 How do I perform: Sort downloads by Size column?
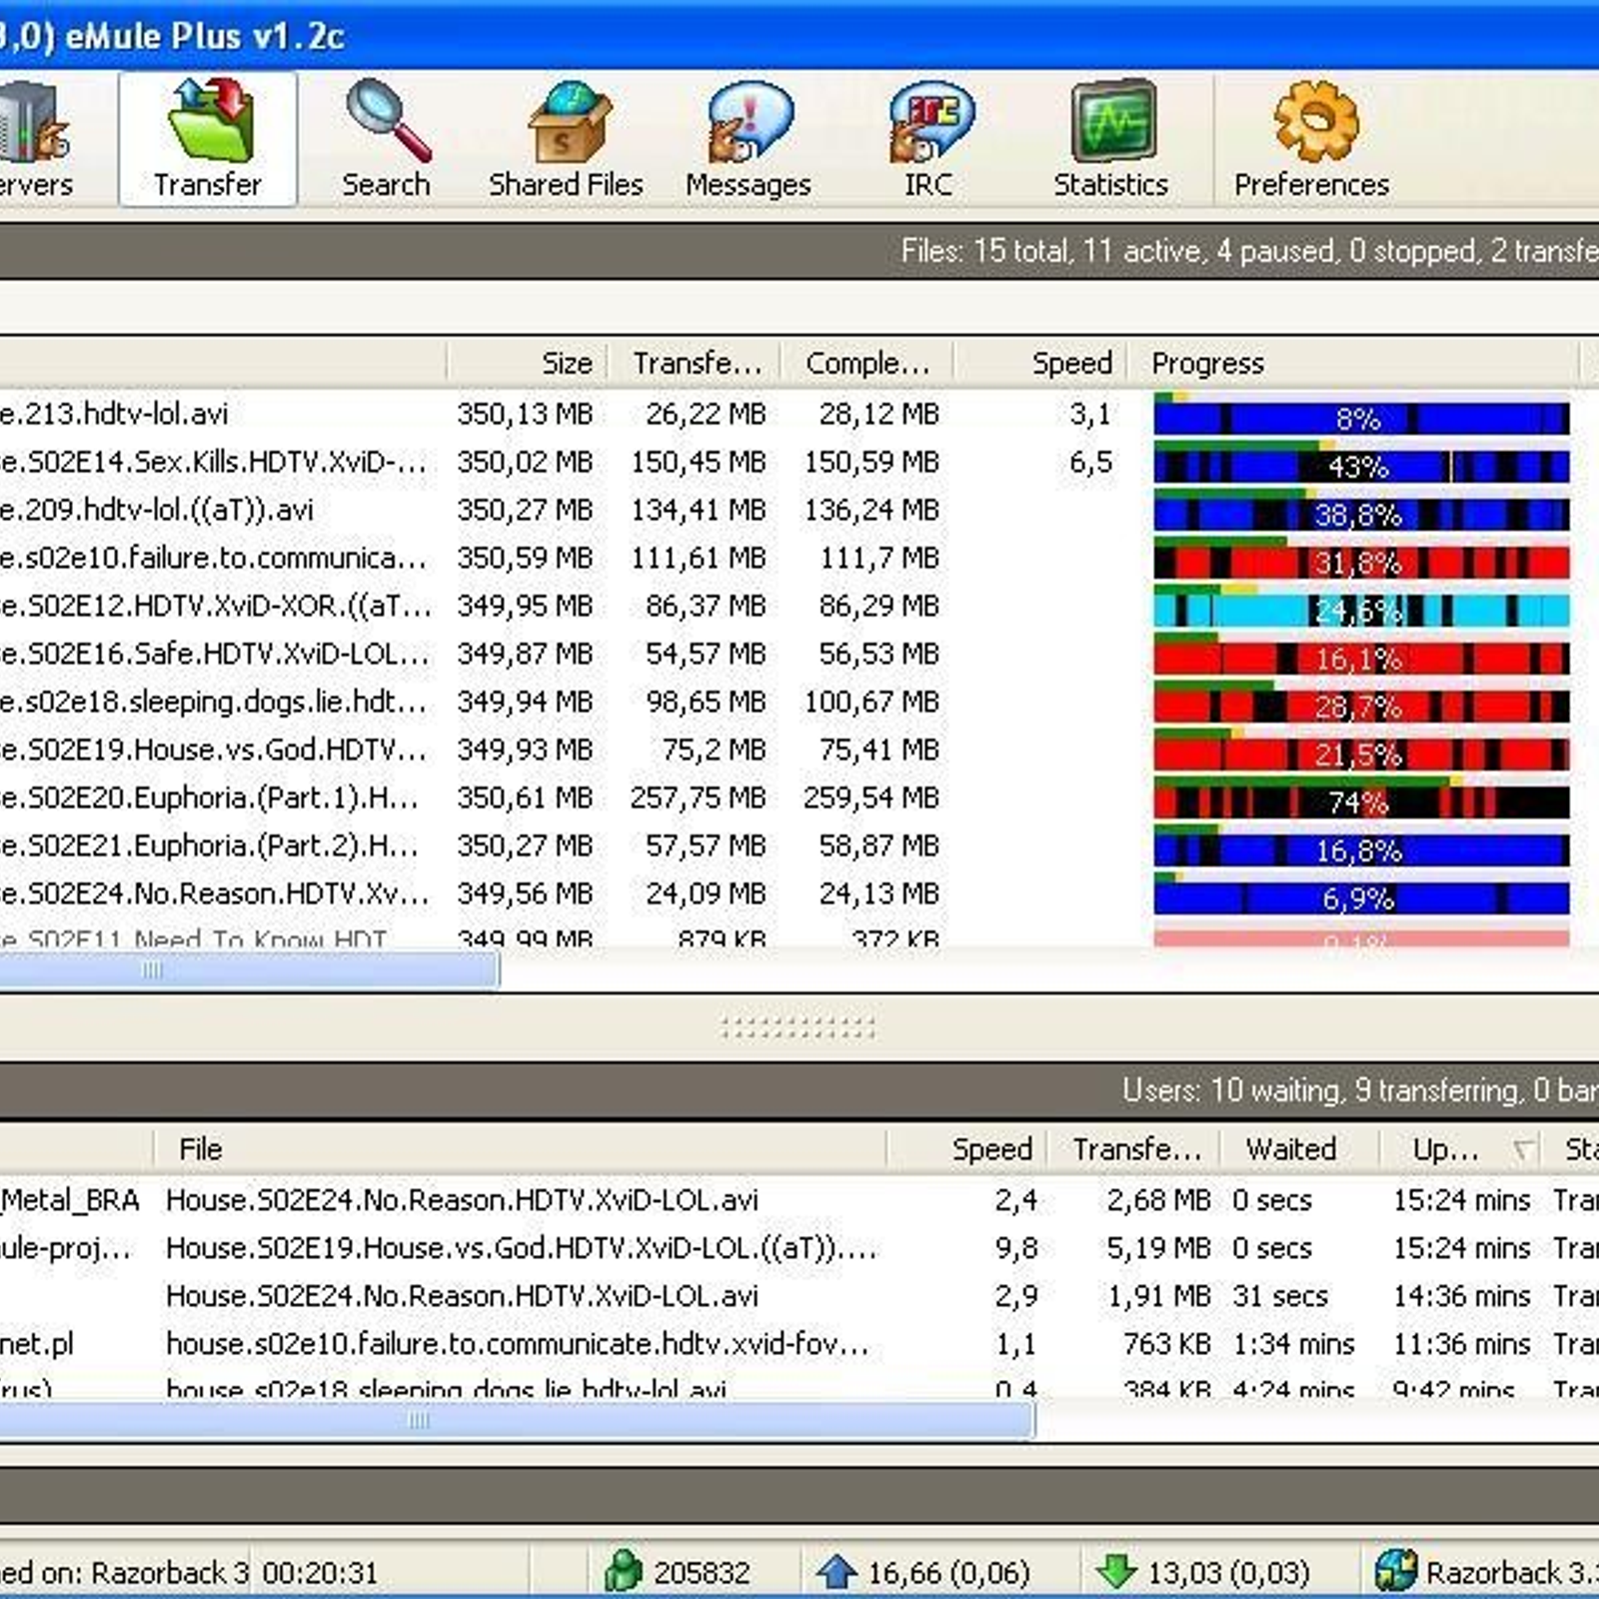tap(528, 363)
